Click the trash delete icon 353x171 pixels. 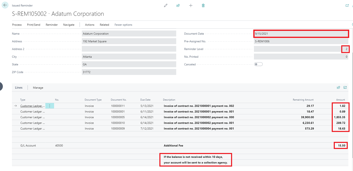(x=203, y=5)
